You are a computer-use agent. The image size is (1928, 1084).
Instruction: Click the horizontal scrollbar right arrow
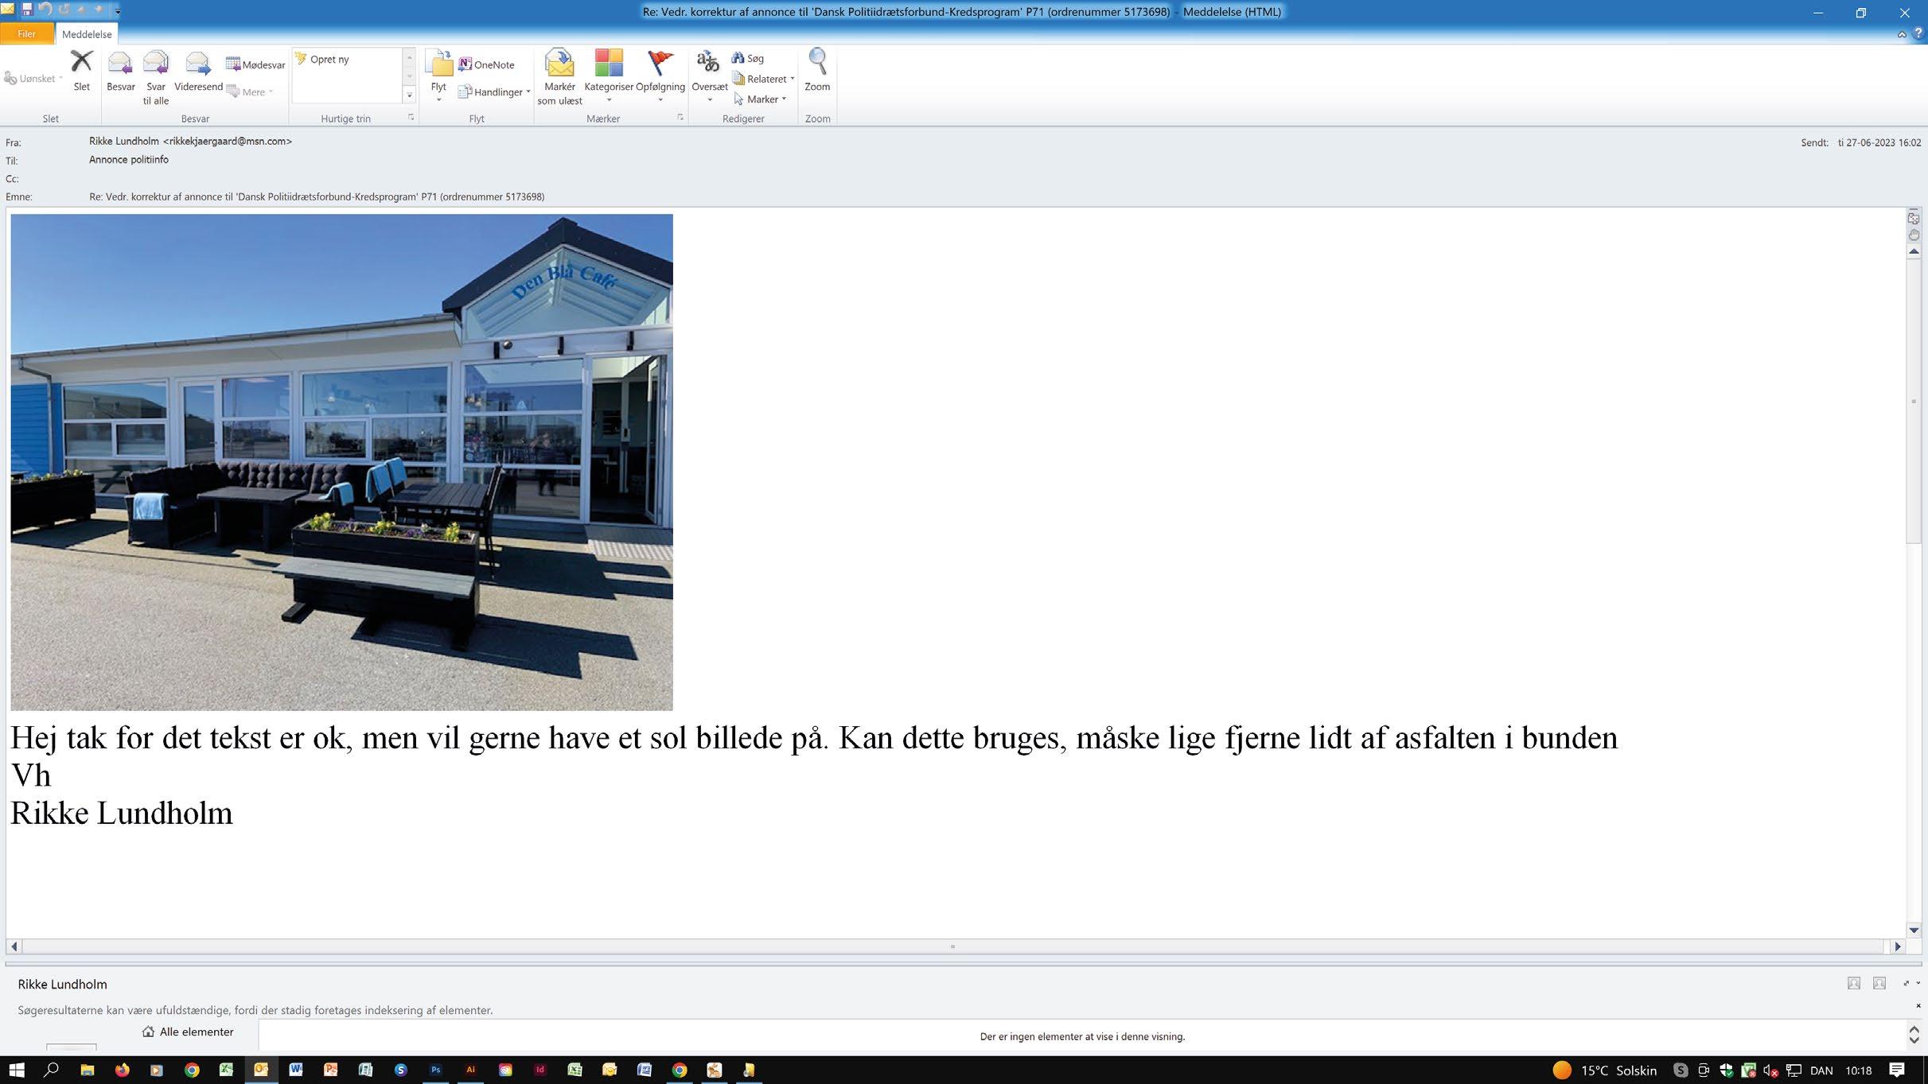pyautogui.click(x=1898, y=946)
